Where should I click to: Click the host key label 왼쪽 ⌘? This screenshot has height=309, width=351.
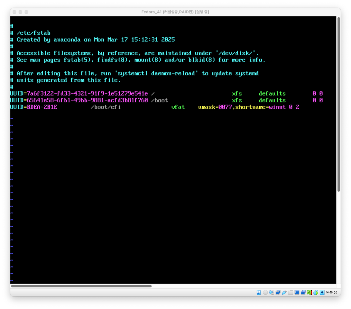(332, 293)
